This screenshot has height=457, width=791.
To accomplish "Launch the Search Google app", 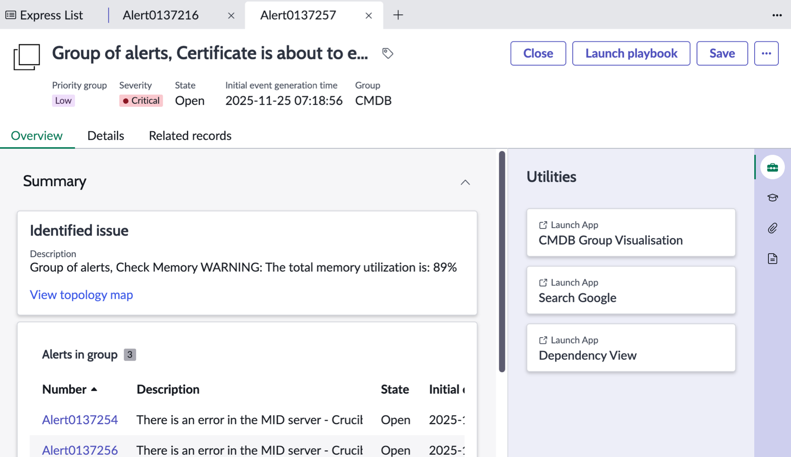I will point(631,290).
